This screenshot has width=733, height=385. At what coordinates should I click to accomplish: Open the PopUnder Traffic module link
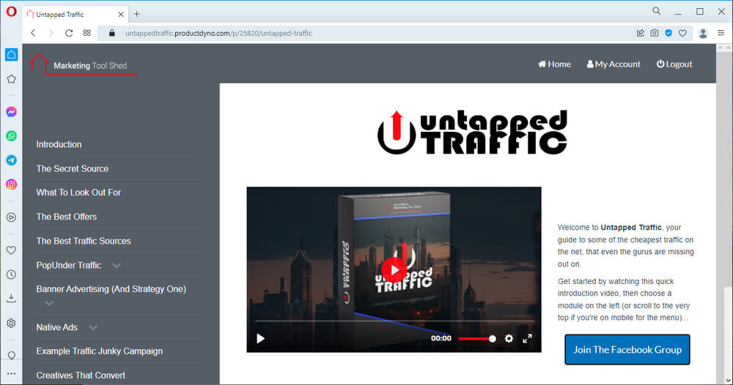coord(69,265)
